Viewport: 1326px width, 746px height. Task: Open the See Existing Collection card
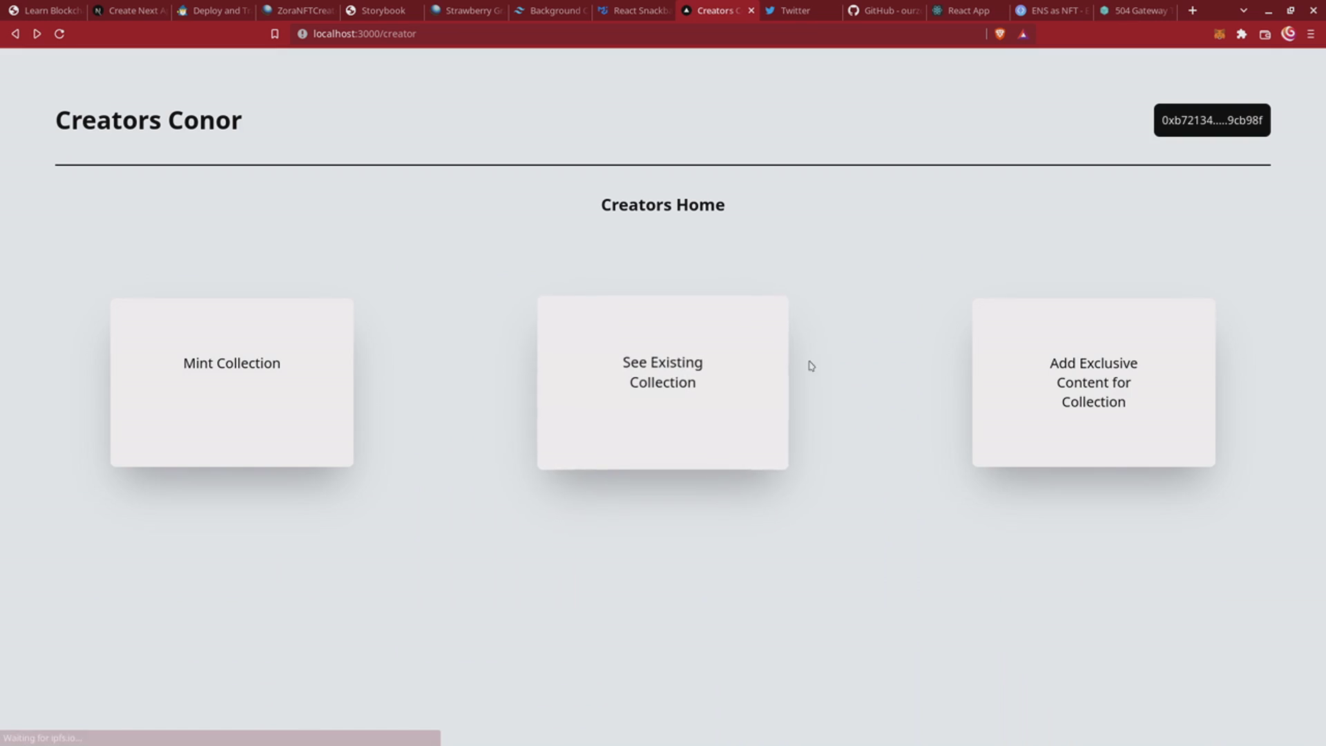(662, 383)
